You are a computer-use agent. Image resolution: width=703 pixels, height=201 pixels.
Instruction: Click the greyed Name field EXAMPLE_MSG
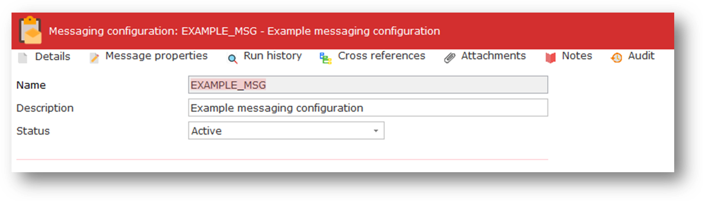[368, 85]
